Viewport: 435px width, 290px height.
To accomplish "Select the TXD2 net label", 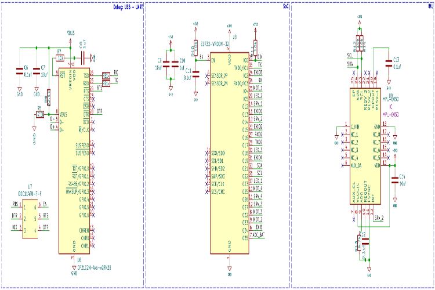I will [259, 142].
